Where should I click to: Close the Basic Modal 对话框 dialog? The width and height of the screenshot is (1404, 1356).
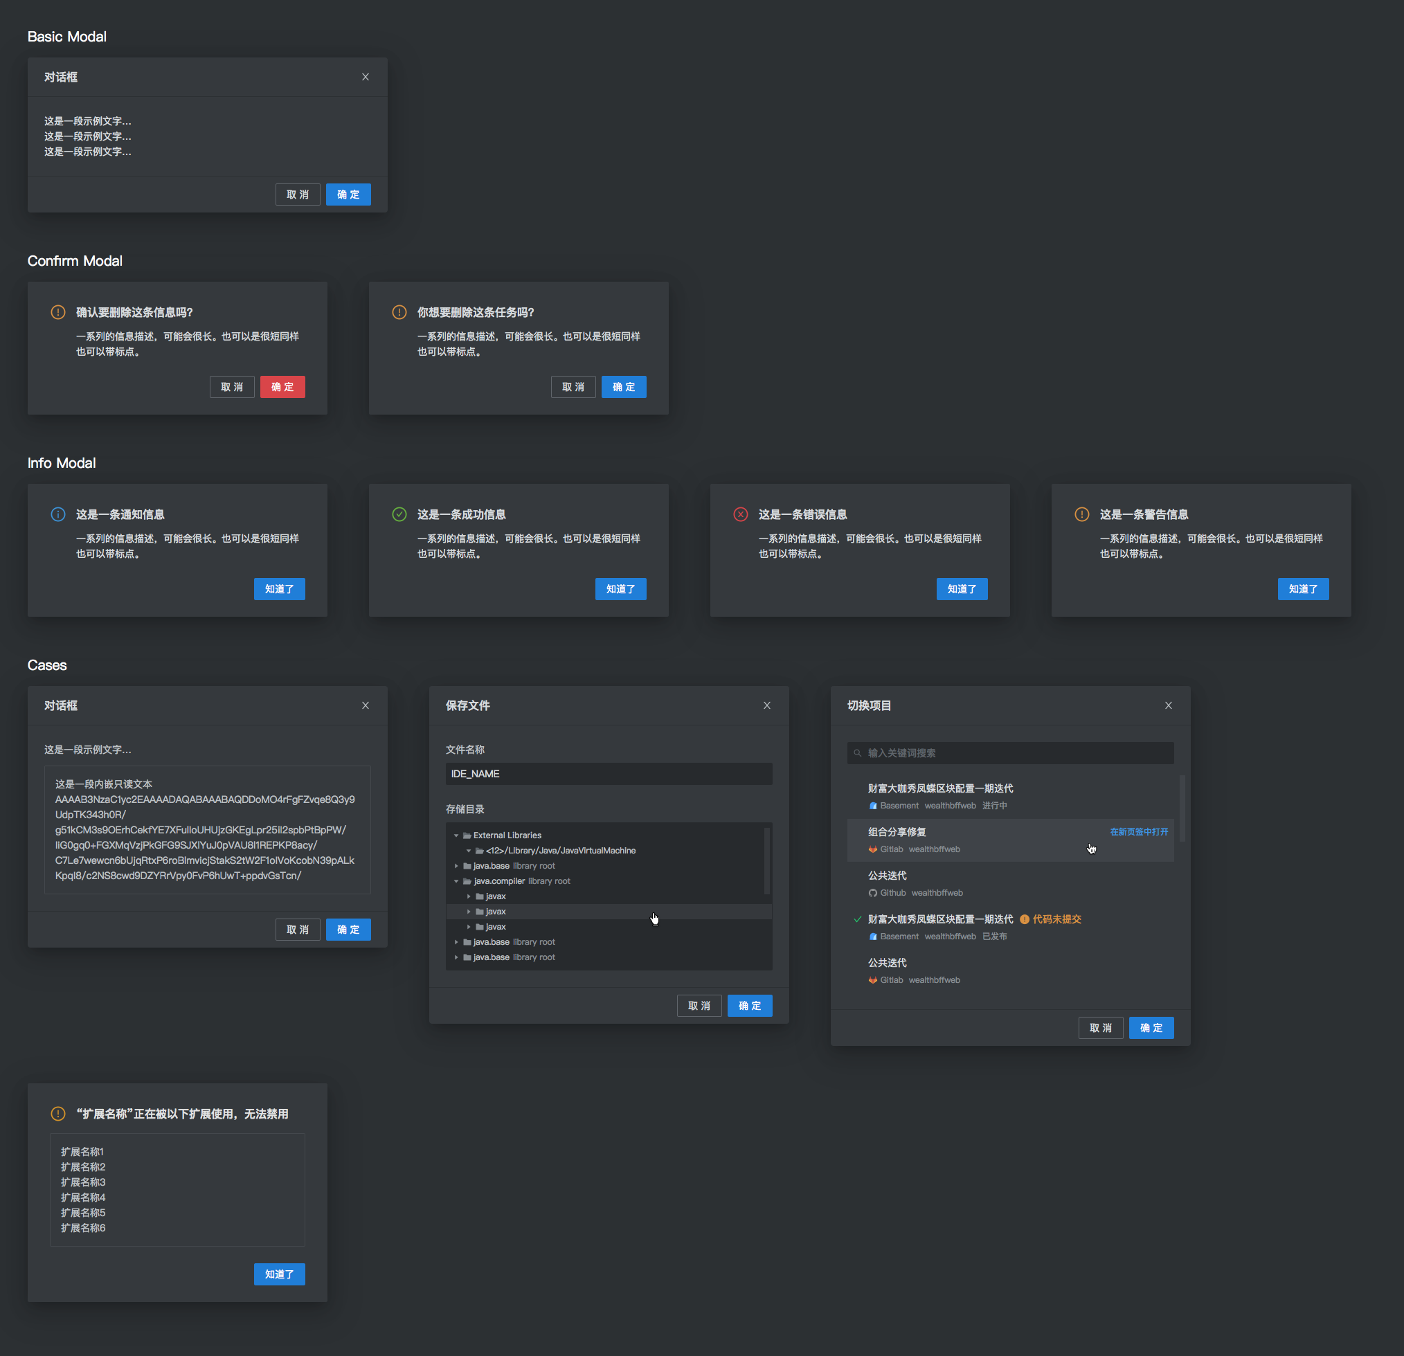pos(366,77)
